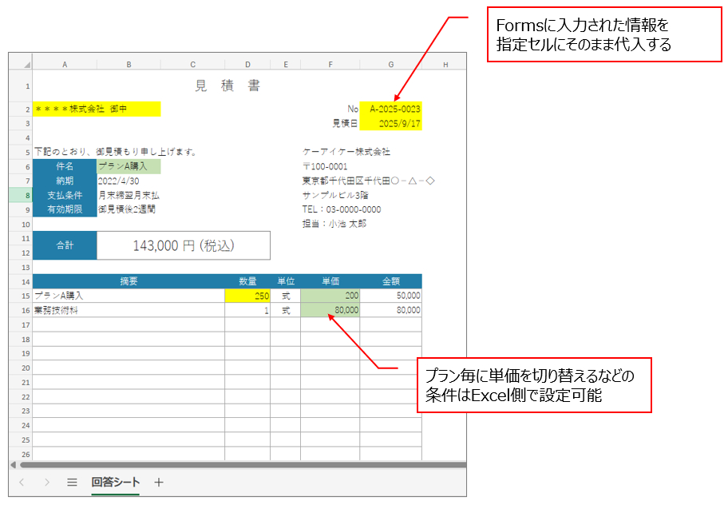Image resolution: width=728 pixels, height=505 pixels.
Task: Select the 有効期限 label cell
Action: click(x=65, y=209)
